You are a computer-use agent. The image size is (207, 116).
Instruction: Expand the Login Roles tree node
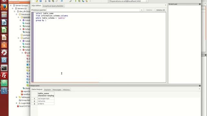16,103
